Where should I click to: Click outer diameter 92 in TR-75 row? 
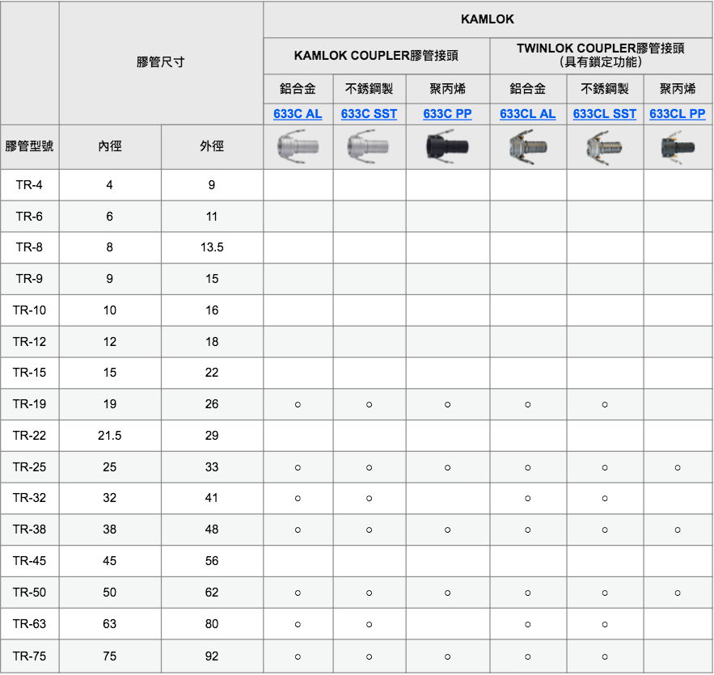point(212,656)
